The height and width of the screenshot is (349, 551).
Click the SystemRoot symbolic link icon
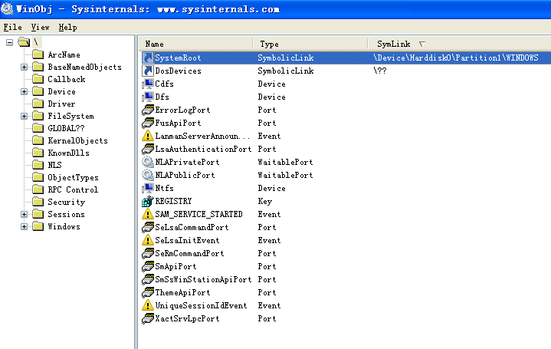click(x=148, y=58)
